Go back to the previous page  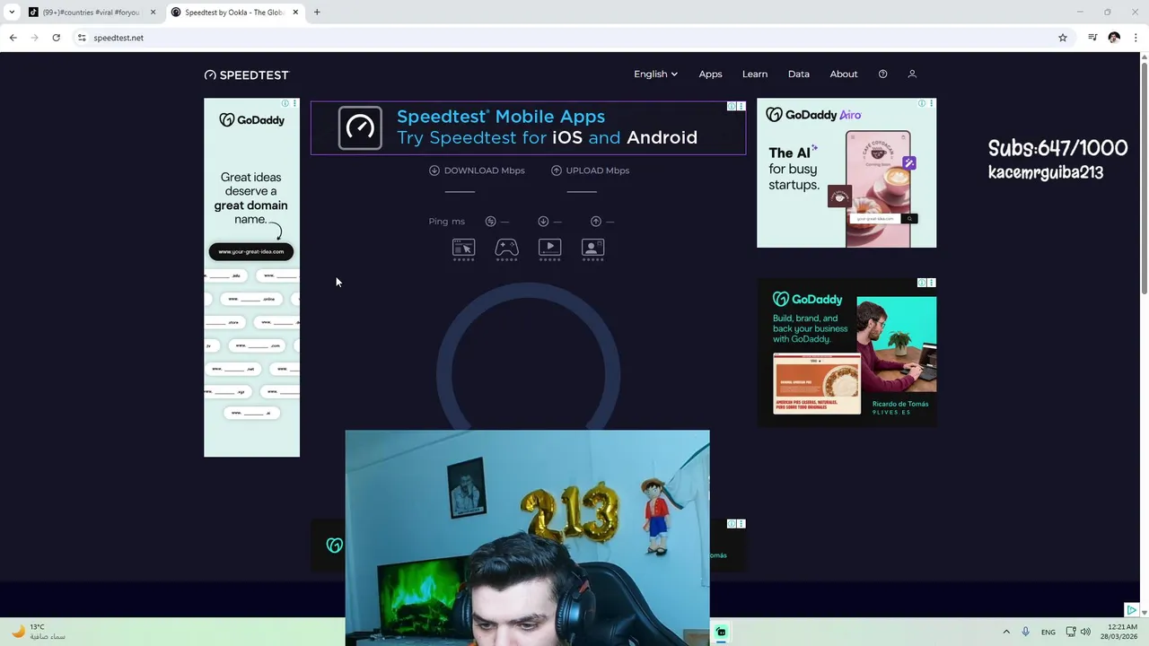13,38
